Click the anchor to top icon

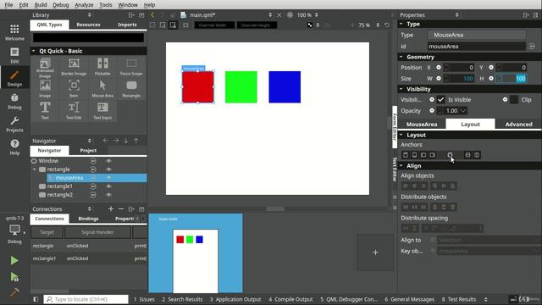pos(406,155)
